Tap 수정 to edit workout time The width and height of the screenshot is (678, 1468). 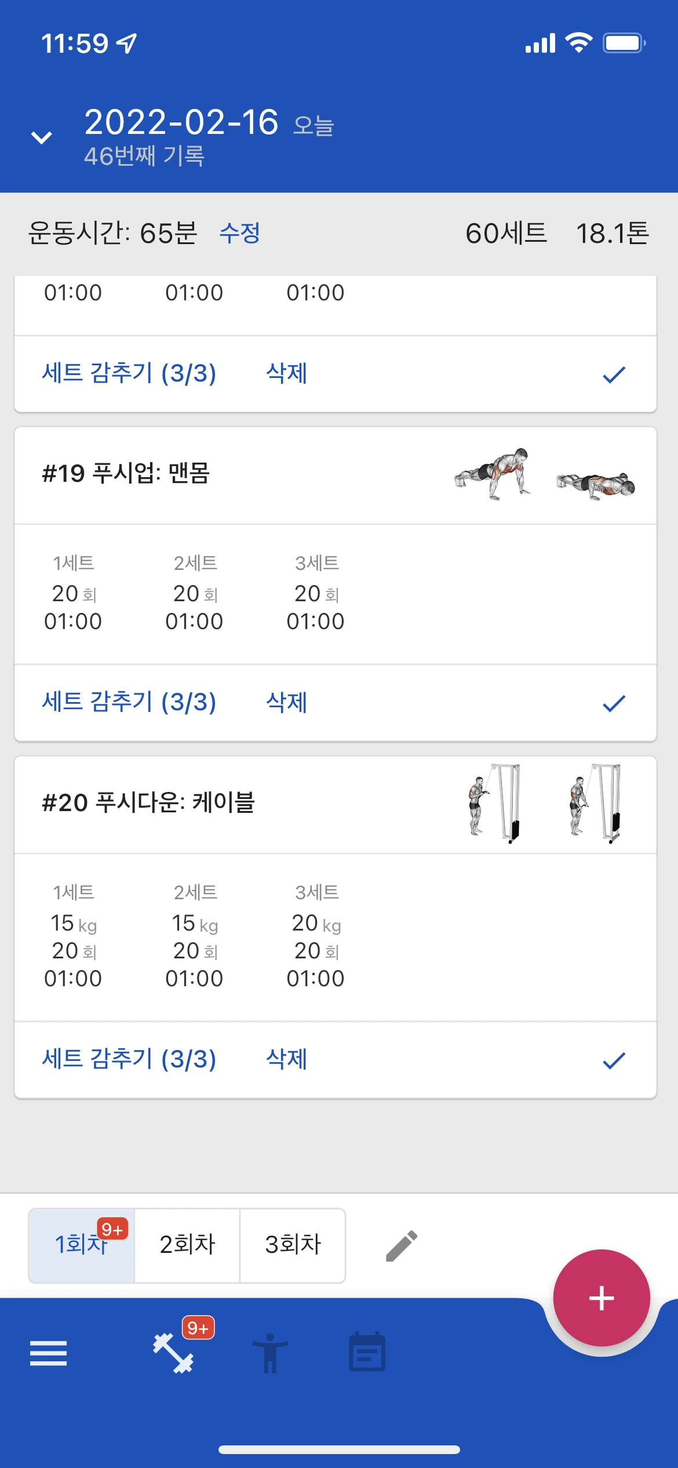pos(239,233)
